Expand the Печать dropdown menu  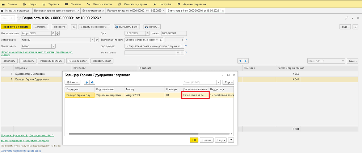coord(152,27)
